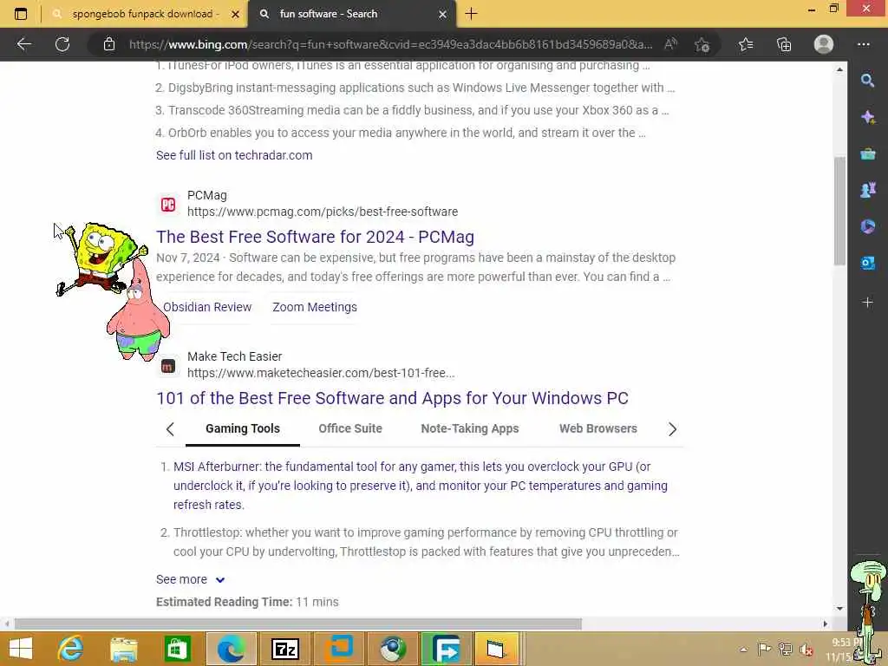Viewport: 888px width, 666px height.
Task: Click the vertical scrollbar thumb
Action: pyautogui.click(x=839, y=211)
